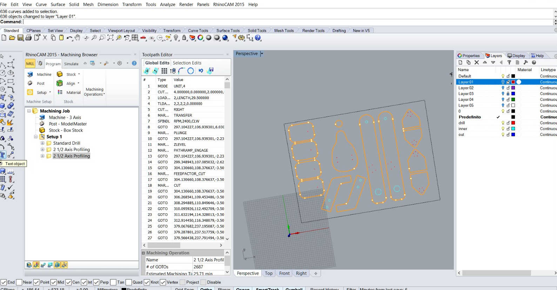557x290 pixels.
Task: Click the Pan hand tool icon
Action: (x=78, y=38)
